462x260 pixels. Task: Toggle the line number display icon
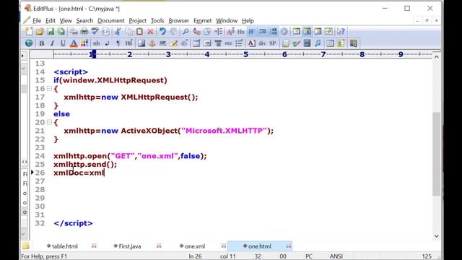[273, 31]
